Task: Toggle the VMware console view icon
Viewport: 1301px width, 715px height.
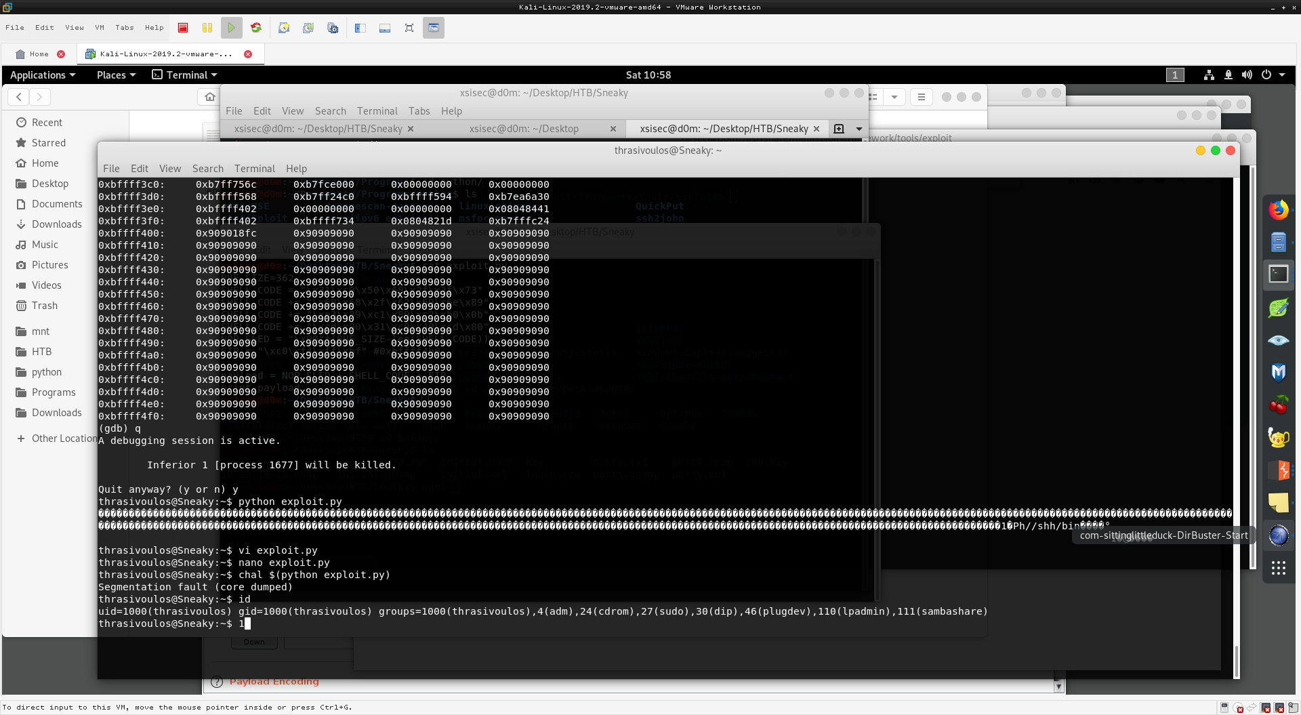Action: coord(434,28)
